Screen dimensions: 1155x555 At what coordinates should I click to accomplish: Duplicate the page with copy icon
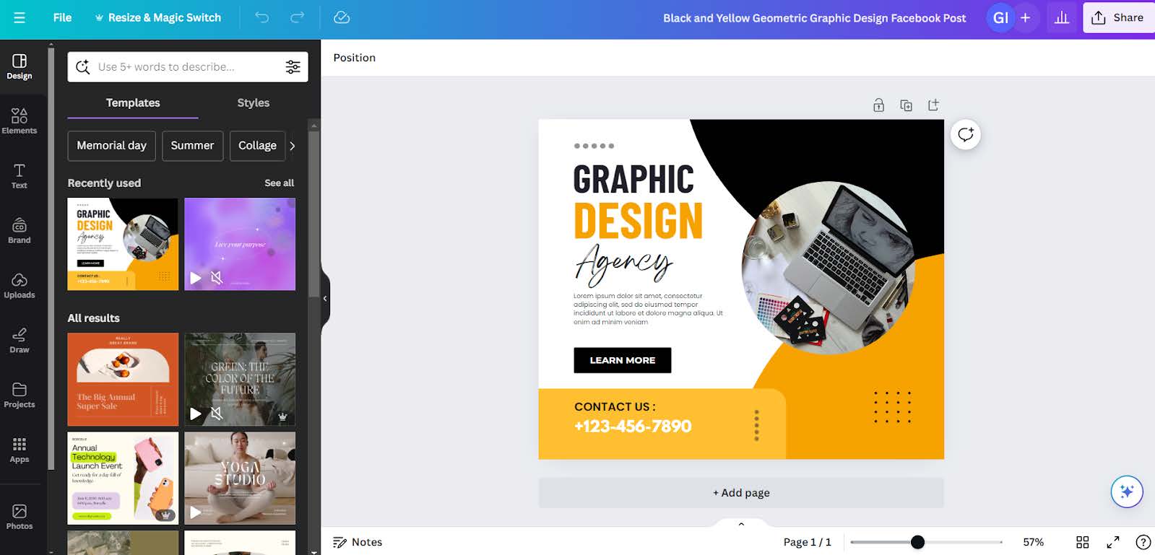tap(906, 105)
